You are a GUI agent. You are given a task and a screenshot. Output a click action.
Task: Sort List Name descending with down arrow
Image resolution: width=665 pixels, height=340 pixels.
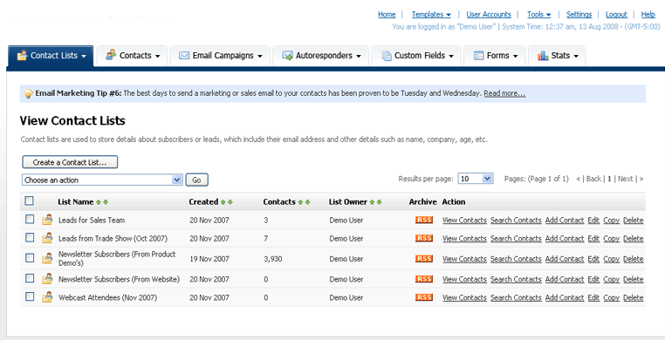106,202
